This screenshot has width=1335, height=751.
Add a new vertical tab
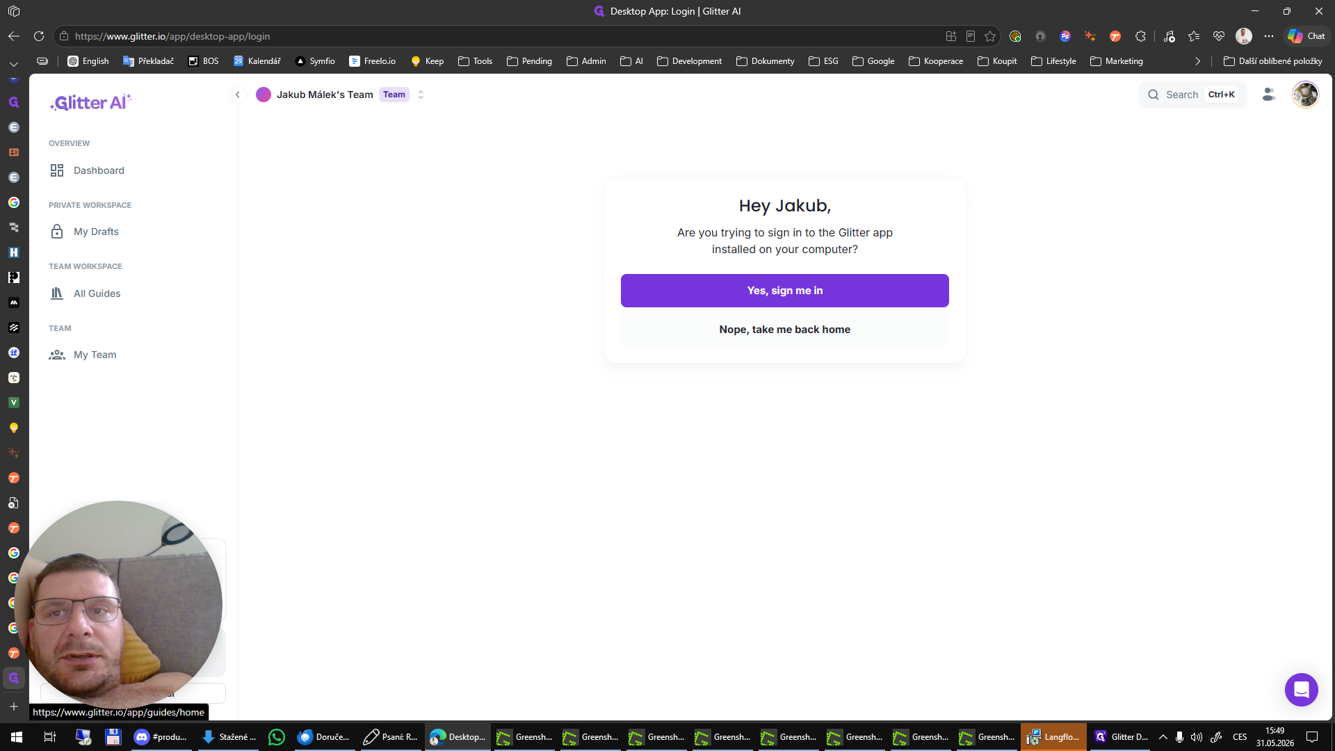14,706
